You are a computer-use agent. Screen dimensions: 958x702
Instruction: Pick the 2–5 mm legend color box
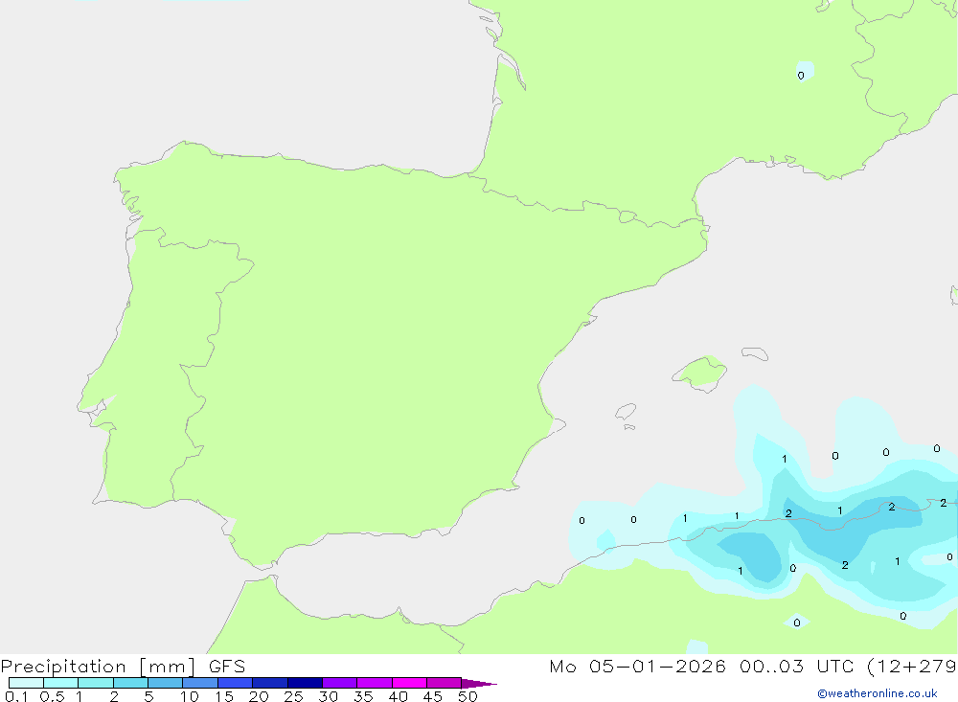pos(130,683)
